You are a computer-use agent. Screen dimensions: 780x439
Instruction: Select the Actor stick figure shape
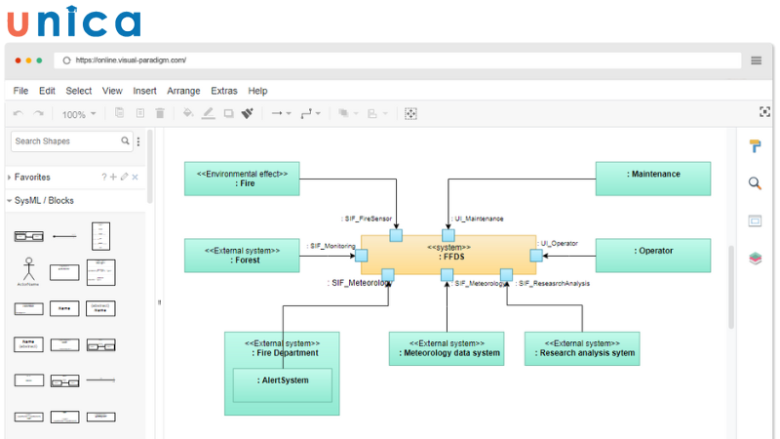(28, 270)
